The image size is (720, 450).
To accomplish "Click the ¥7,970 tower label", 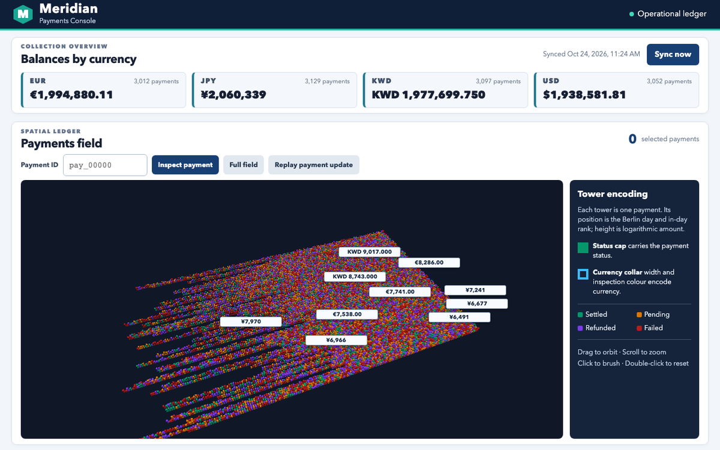I will click(251, 322).
